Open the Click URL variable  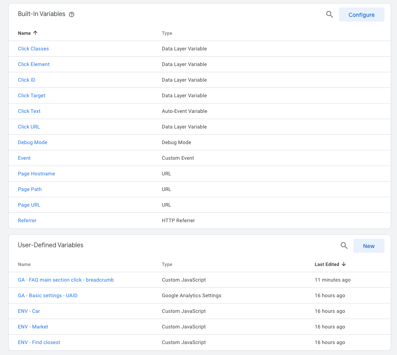pyautogui.click(x=29, y=127)
